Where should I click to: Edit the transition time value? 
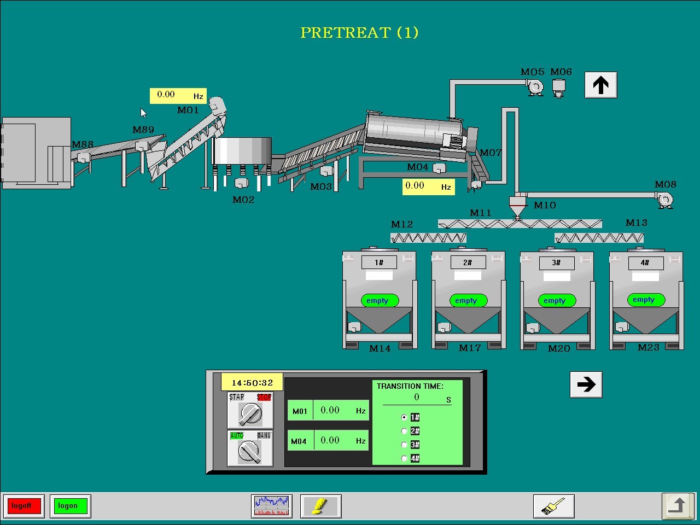417,398
